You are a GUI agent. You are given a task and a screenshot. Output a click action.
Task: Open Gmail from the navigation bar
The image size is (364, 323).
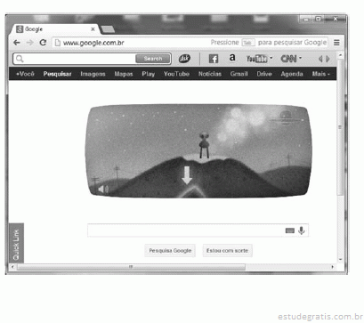point(239,74)
